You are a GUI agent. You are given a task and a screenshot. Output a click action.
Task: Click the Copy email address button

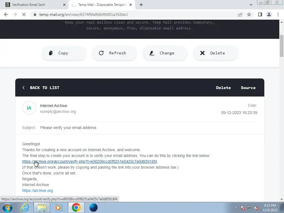point(64,53)
